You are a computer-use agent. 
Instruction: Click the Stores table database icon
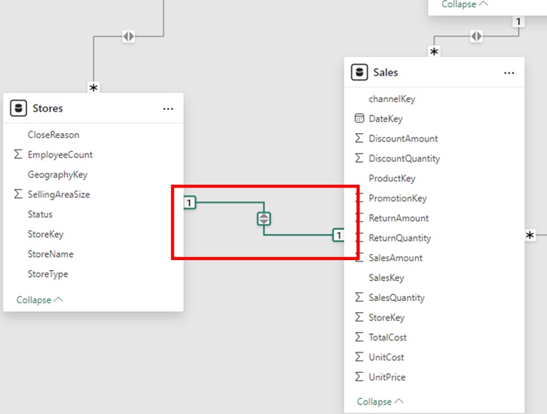click(x=19, y=108)
